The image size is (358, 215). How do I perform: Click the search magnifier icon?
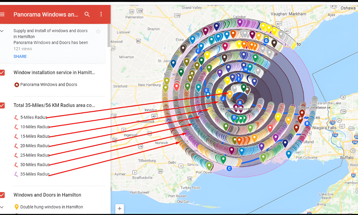coord(87,14)
